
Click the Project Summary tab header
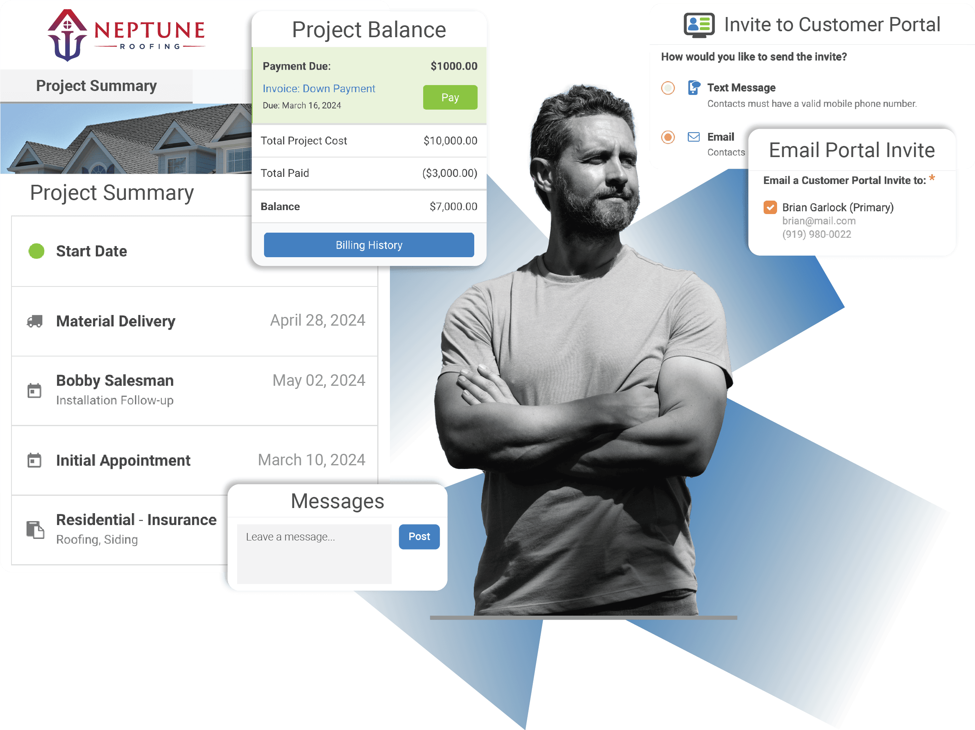(96, 85)
